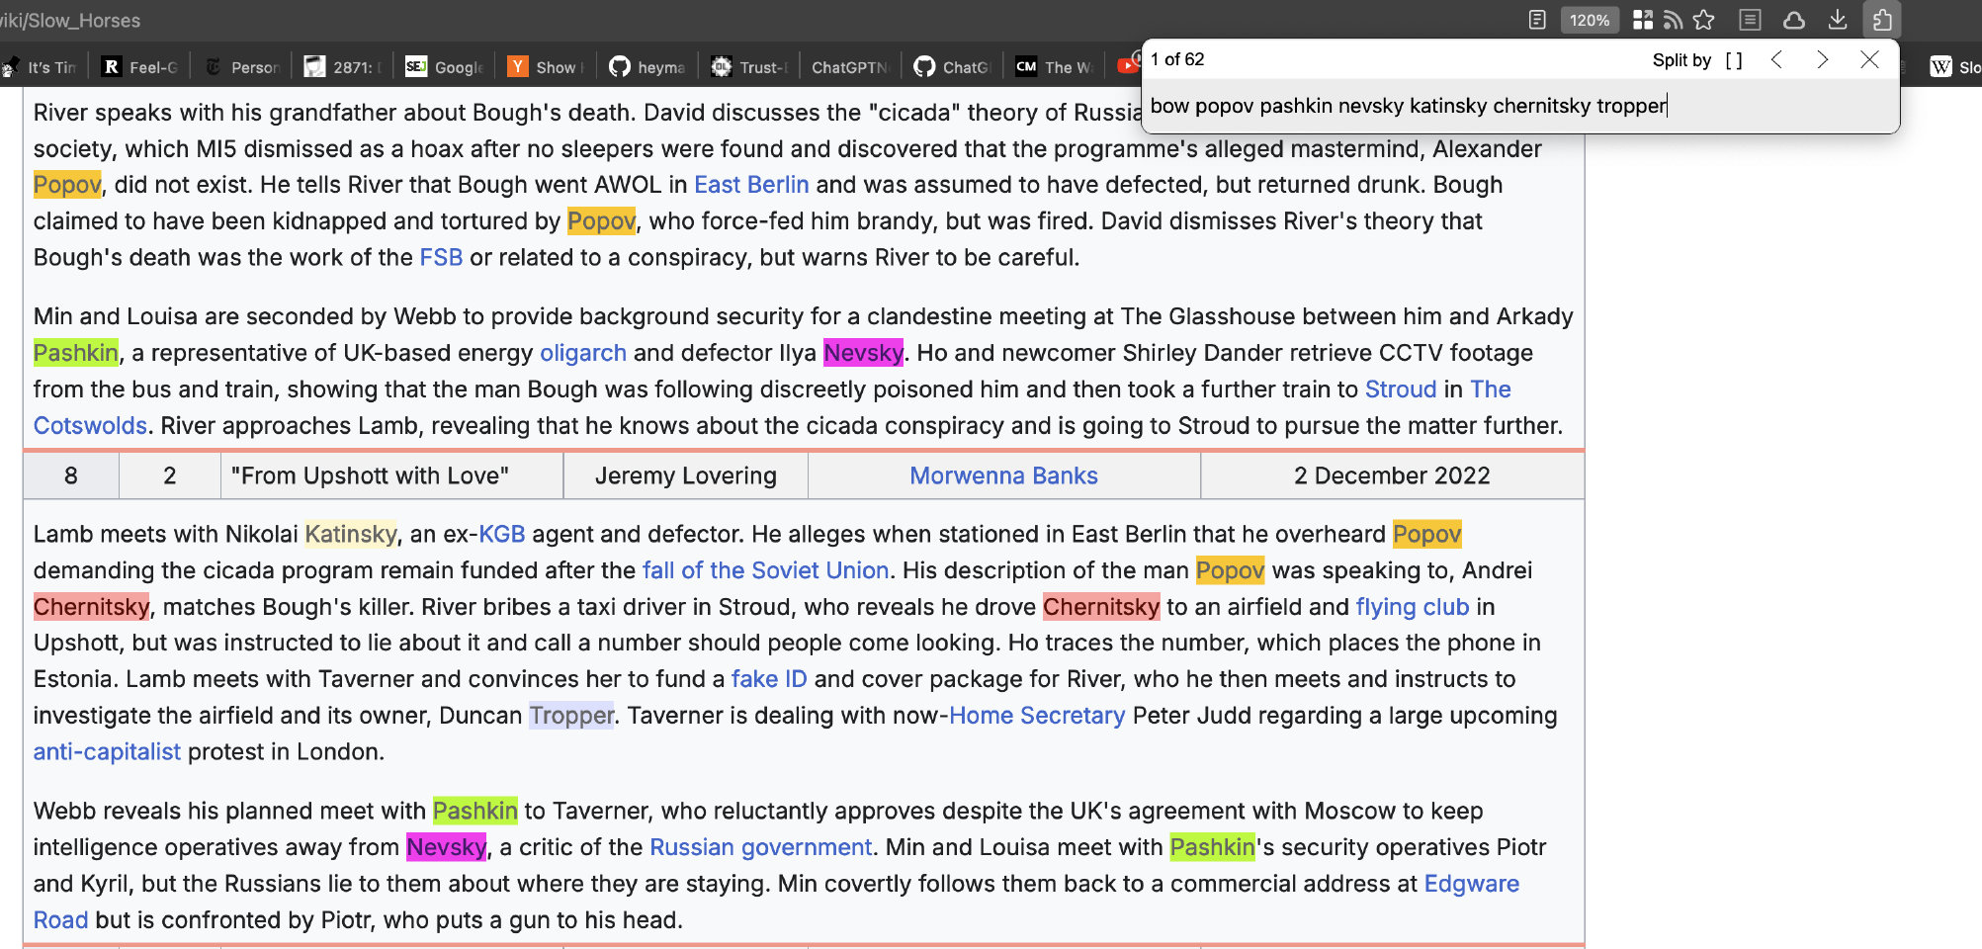Open the cloud sync icon in toolbar
This screenshot has width=1982, height=949.
[x=1794, y=20]
